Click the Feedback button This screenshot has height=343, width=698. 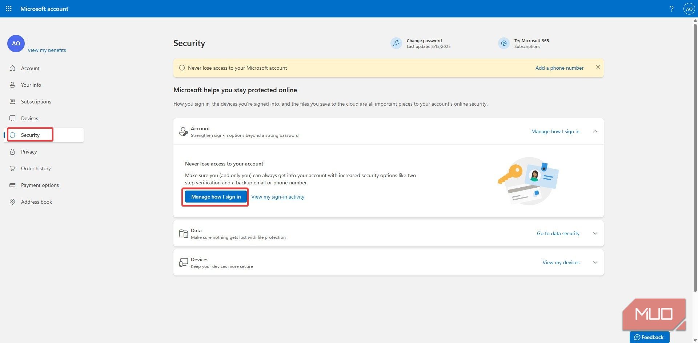(x=649, y=337)
